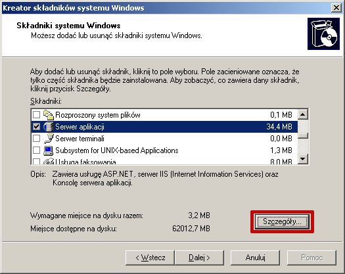Check Subsystem for UNIX-based Applications box
Image resolution: width=345 pixels, height=274 pixels.
click(x=36, y=150)
